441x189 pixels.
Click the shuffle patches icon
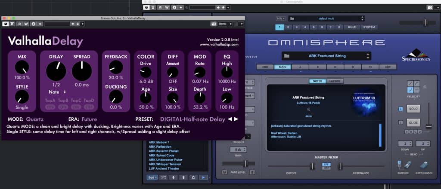click(x=163, y=177)
